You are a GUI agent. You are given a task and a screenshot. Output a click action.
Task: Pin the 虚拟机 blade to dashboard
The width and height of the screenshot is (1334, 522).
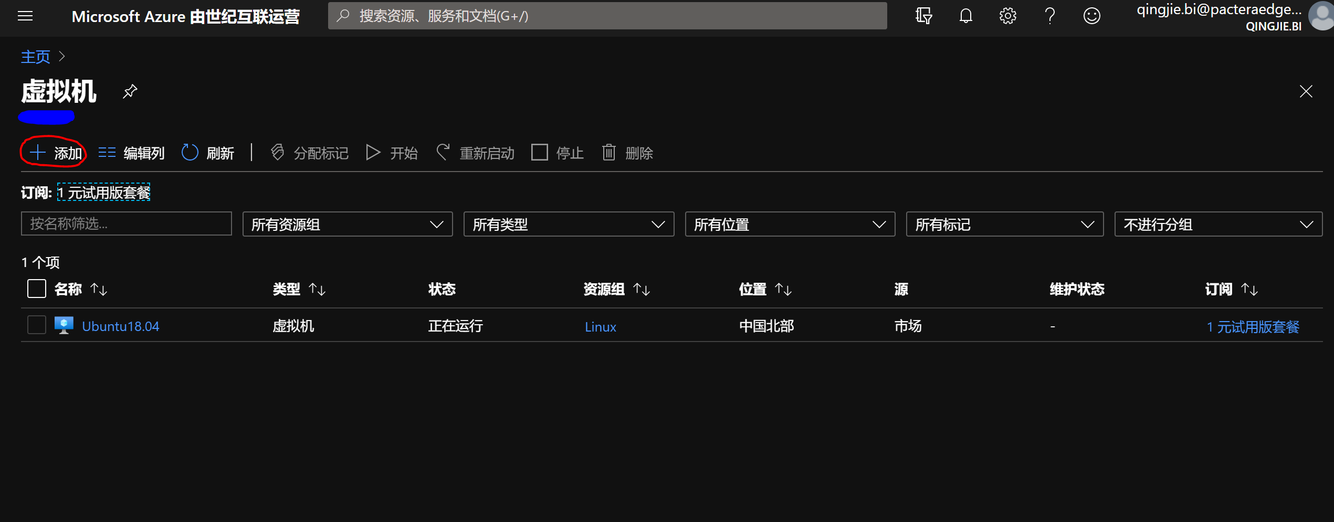point(130,92)
